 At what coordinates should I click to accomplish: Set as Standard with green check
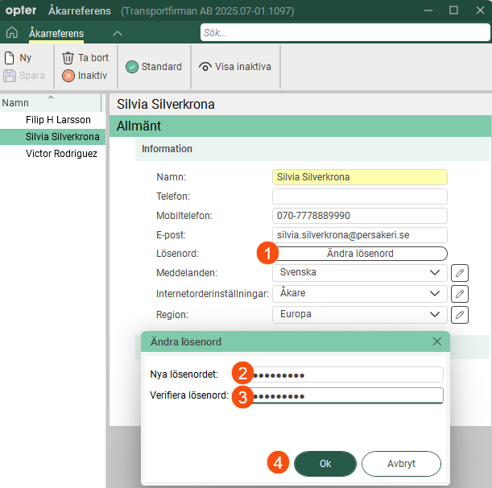tap(154, 67)
